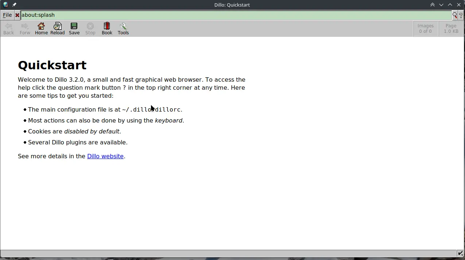
Task: Save the page with the Save icon
Action: click(74, 29)
